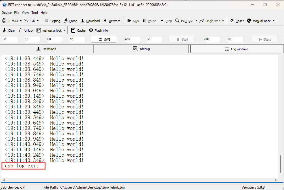Click the Setting text label

point(55,21)
